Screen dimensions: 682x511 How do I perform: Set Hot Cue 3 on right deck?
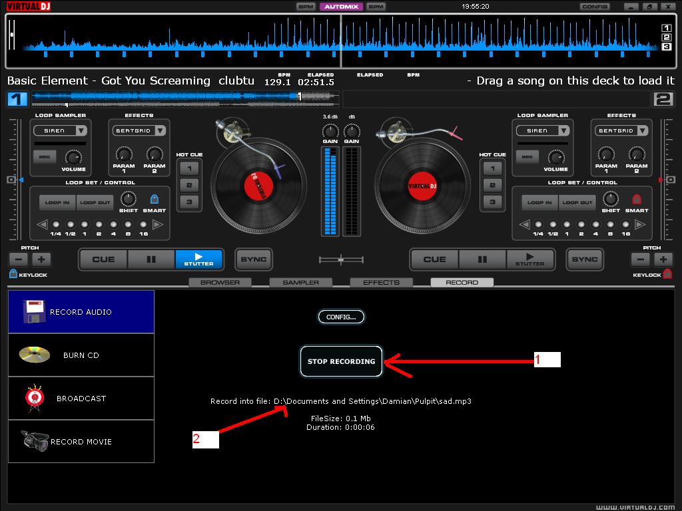coord(492,202)
